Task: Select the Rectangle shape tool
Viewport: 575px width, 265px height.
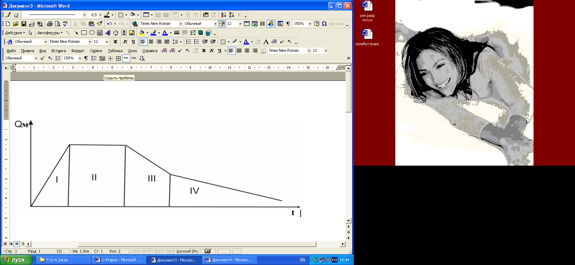Action: [x=84, y=33]
